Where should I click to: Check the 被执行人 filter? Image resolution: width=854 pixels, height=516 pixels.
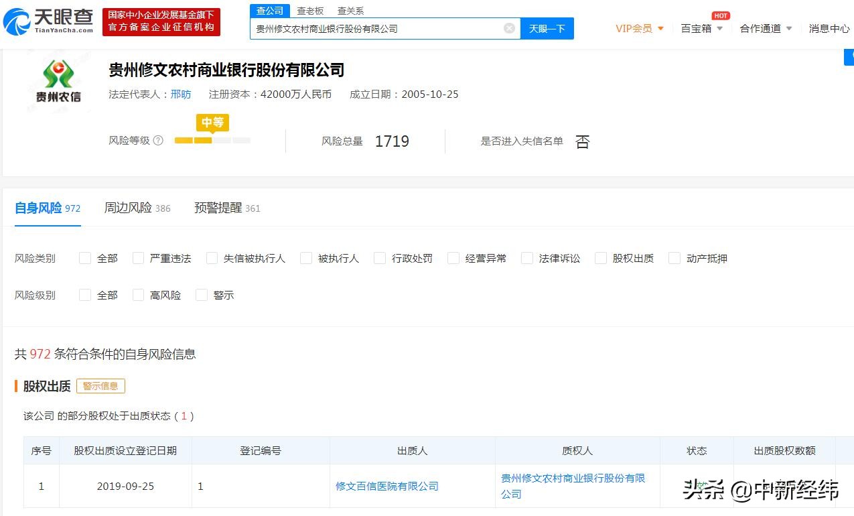[x=306, y=258]
